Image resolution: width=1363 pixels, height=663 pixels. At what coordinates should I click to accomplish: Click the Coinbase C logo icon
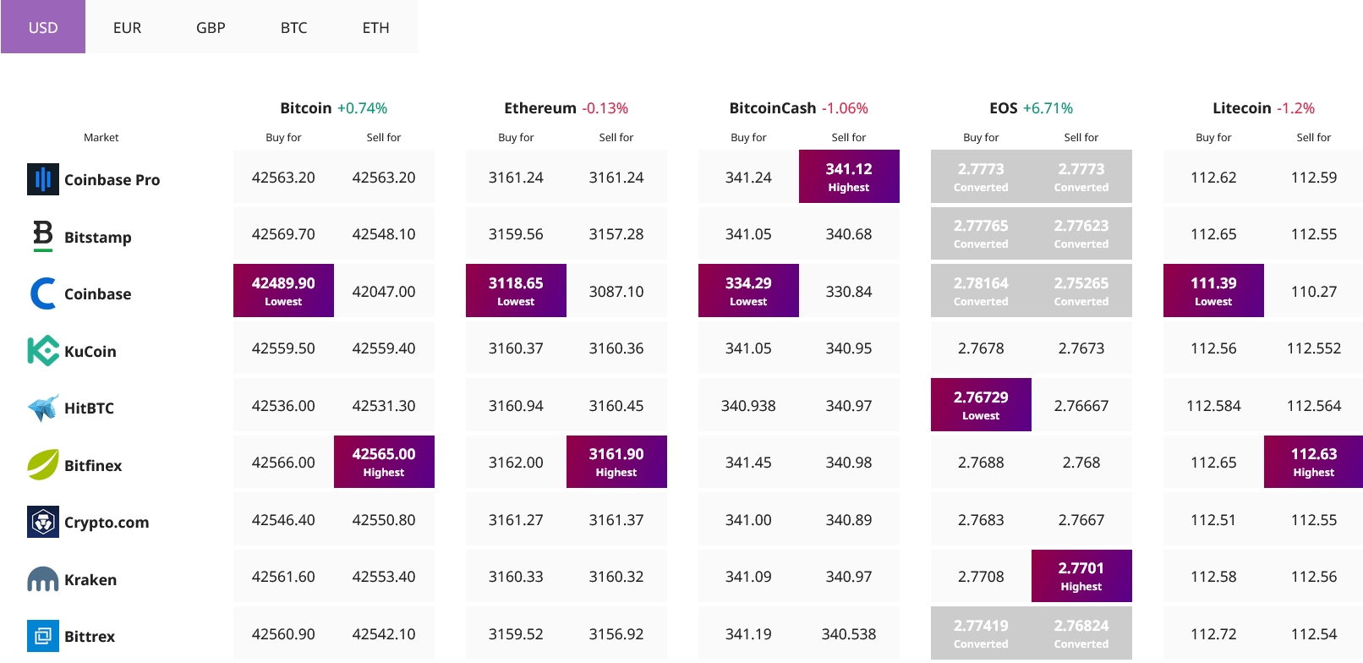[43, 293]
